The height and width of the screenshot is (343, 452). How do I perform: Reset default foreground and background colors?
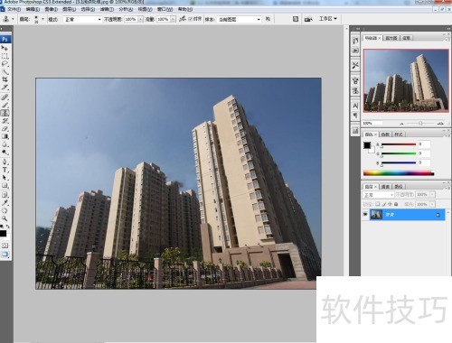point(2,227)
